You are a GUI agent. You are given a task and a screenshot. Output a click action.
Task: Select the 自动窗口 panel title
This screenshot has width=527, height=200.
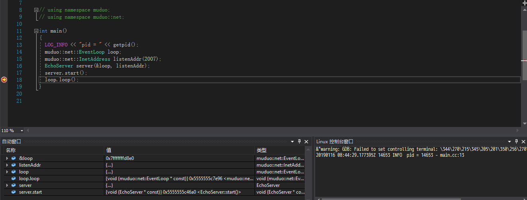tap(12, 142)
